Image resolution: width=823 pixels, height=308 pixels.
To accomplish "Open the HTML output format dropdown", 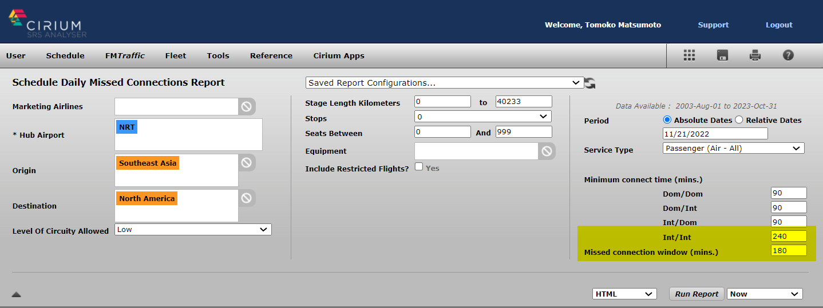I will (x=624, y=294).
